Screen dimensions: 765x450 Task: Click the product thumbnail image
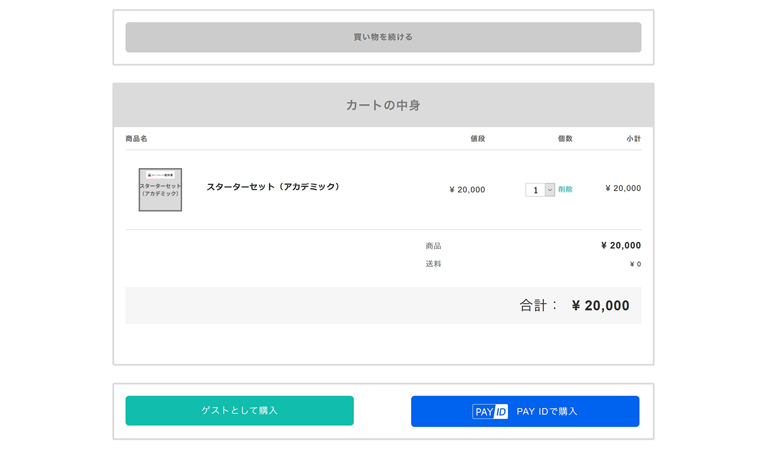pos(160,190)
